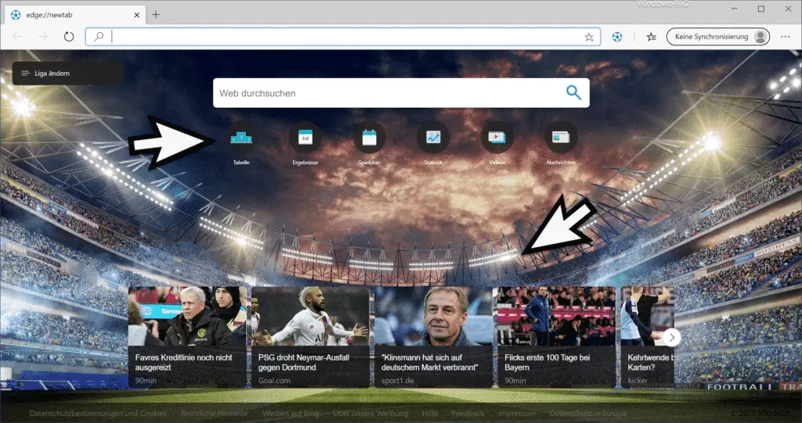This screenshot has height=423, width=802.
Task: Open the kicker Kehrtwende article card
Action: (x=648, y=337)
